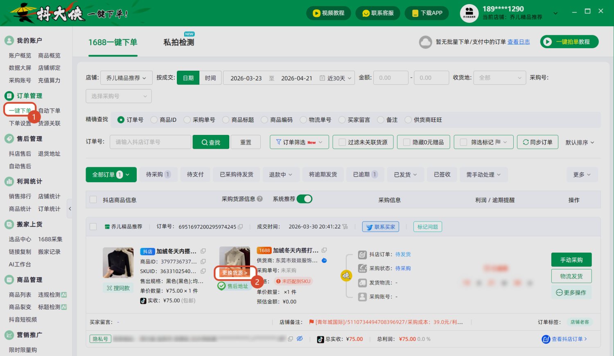Click the 请输入抖店订单号 input field

tap(150, 142)
